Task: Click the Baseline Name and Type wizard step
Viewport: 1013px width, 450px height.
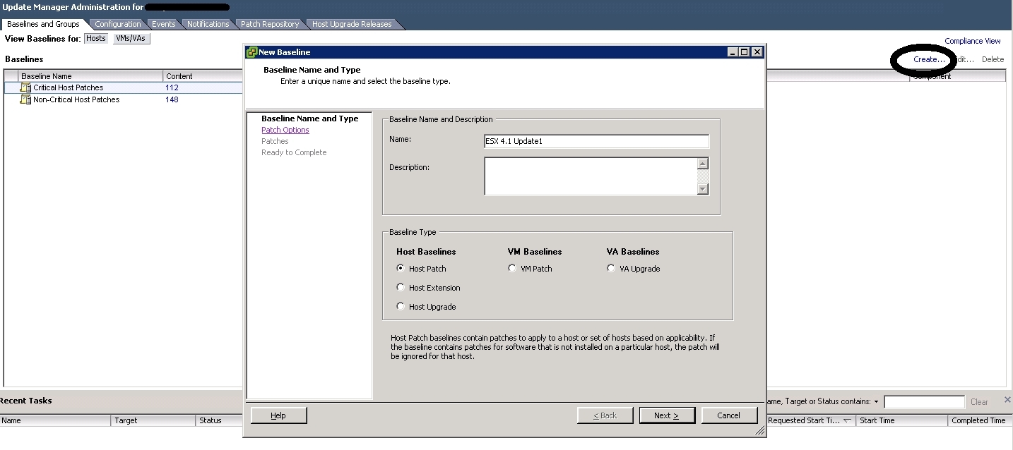Action: pyautogui.click(x=309, y=118)
